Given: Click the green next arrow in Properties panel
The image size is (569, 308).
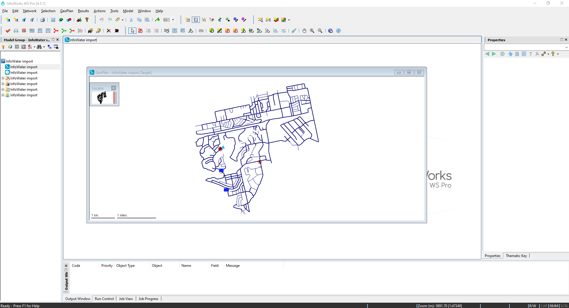Looking at the screenshot, I should click(x=494, y=54).
